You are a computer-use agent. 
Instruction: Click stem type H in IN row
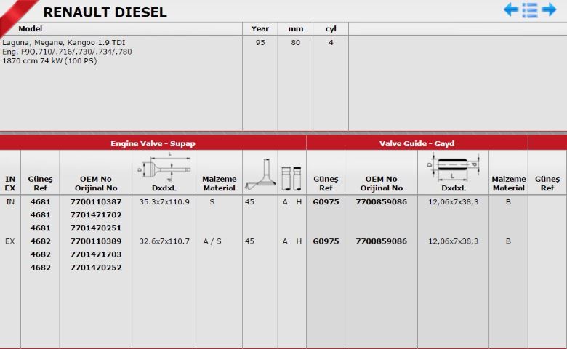point(299,201)
